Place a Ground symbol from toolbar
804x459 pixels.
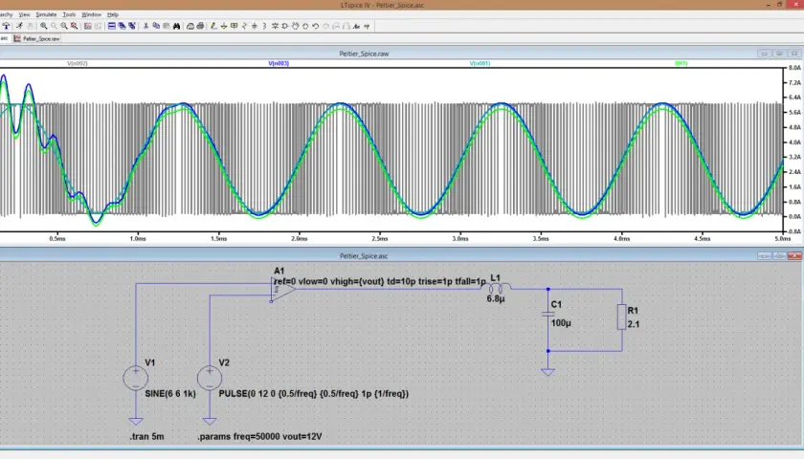pos(224,26)
